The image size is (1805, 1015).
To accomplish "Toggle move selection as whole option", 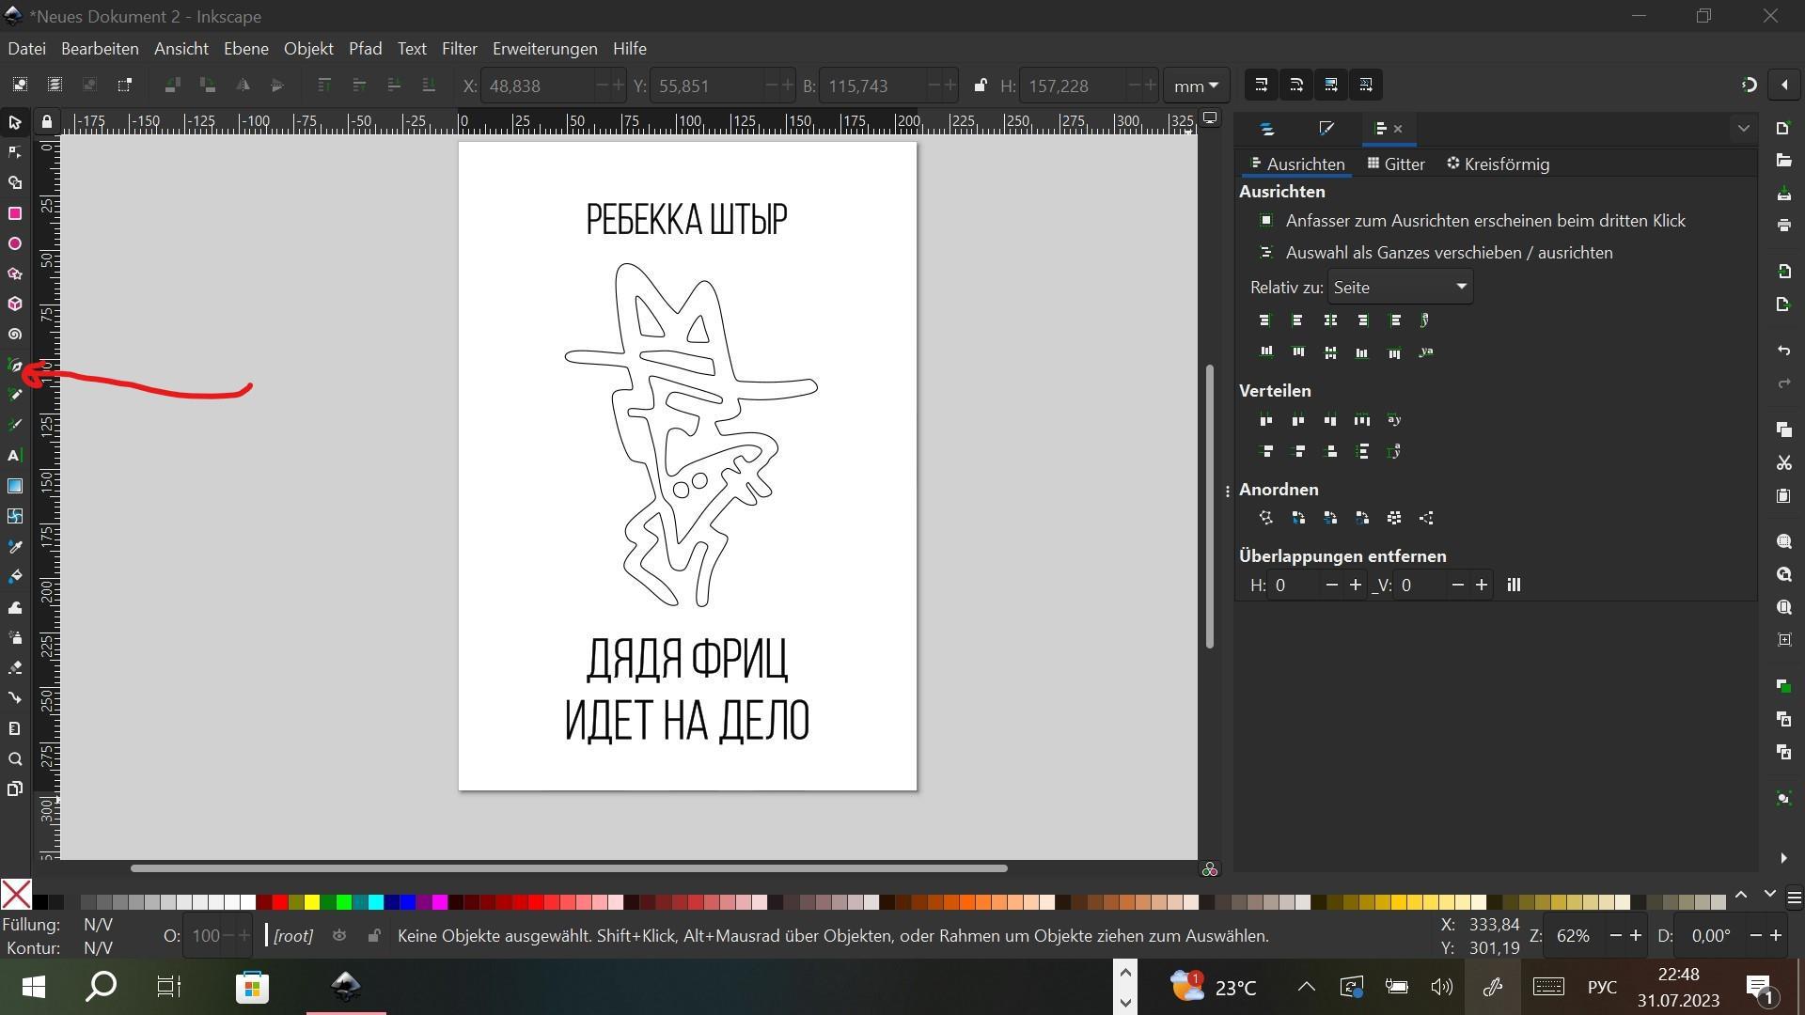I will [1266, 253].
